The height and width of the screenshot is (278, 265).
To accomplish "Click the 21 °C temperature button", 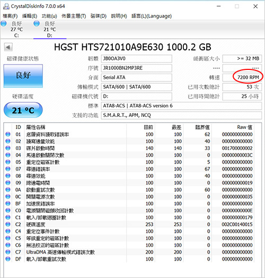I will [23, 110].
